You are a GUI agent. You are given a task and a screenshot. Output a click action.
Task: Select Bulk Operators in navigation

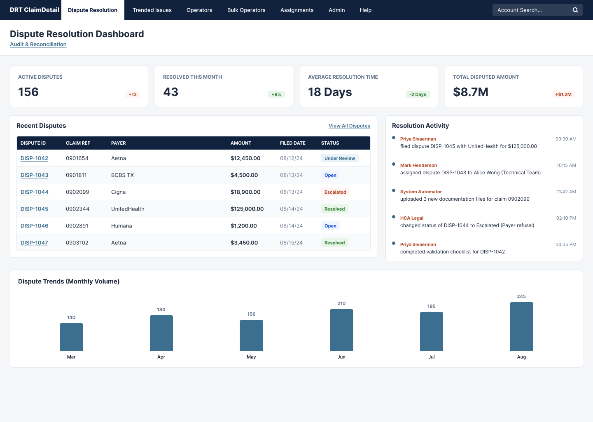point(246,10)
